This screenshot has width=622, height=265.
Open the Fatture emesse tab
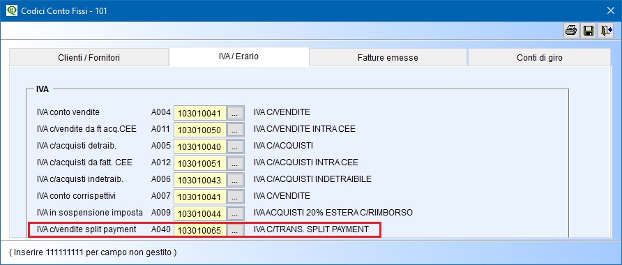coord(388,57)
